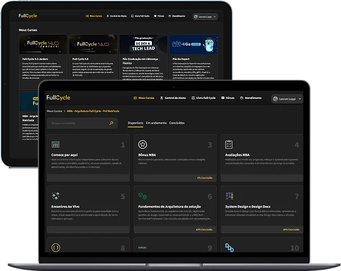This screenshot has height=271, width=341.
Task: Click the Livro Full Cycle icon on tablet navbar
Action: pos(132,16)
